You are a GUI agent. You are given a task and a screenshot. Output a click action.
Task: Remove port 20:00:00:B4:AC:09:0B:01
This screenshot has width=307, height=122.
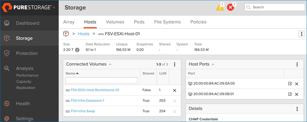297,94
